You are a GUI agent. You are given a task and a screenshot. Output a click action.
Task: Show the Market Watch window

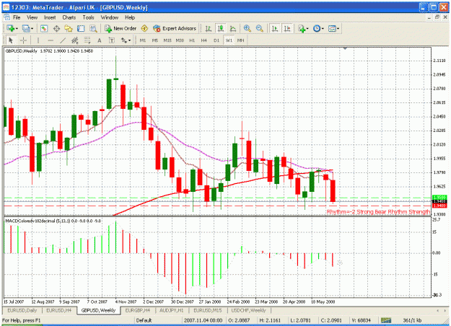(x=44, y=28)
